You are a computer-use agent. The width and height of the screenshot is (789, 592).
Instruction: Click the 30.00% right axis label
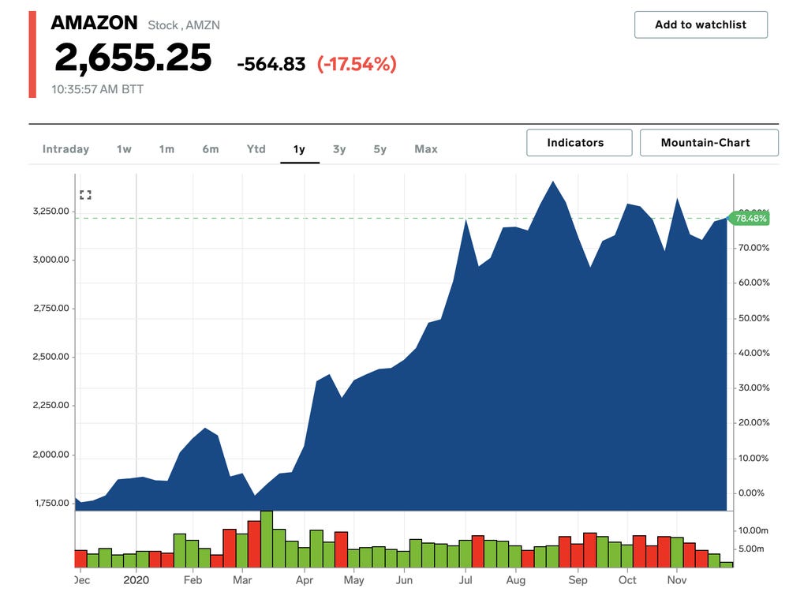pyautogui.click(x=753, y=388)
